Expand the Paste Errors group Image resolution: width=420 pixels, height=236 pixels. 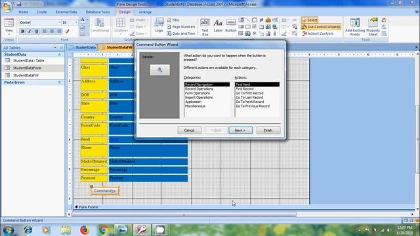[59, 83]
